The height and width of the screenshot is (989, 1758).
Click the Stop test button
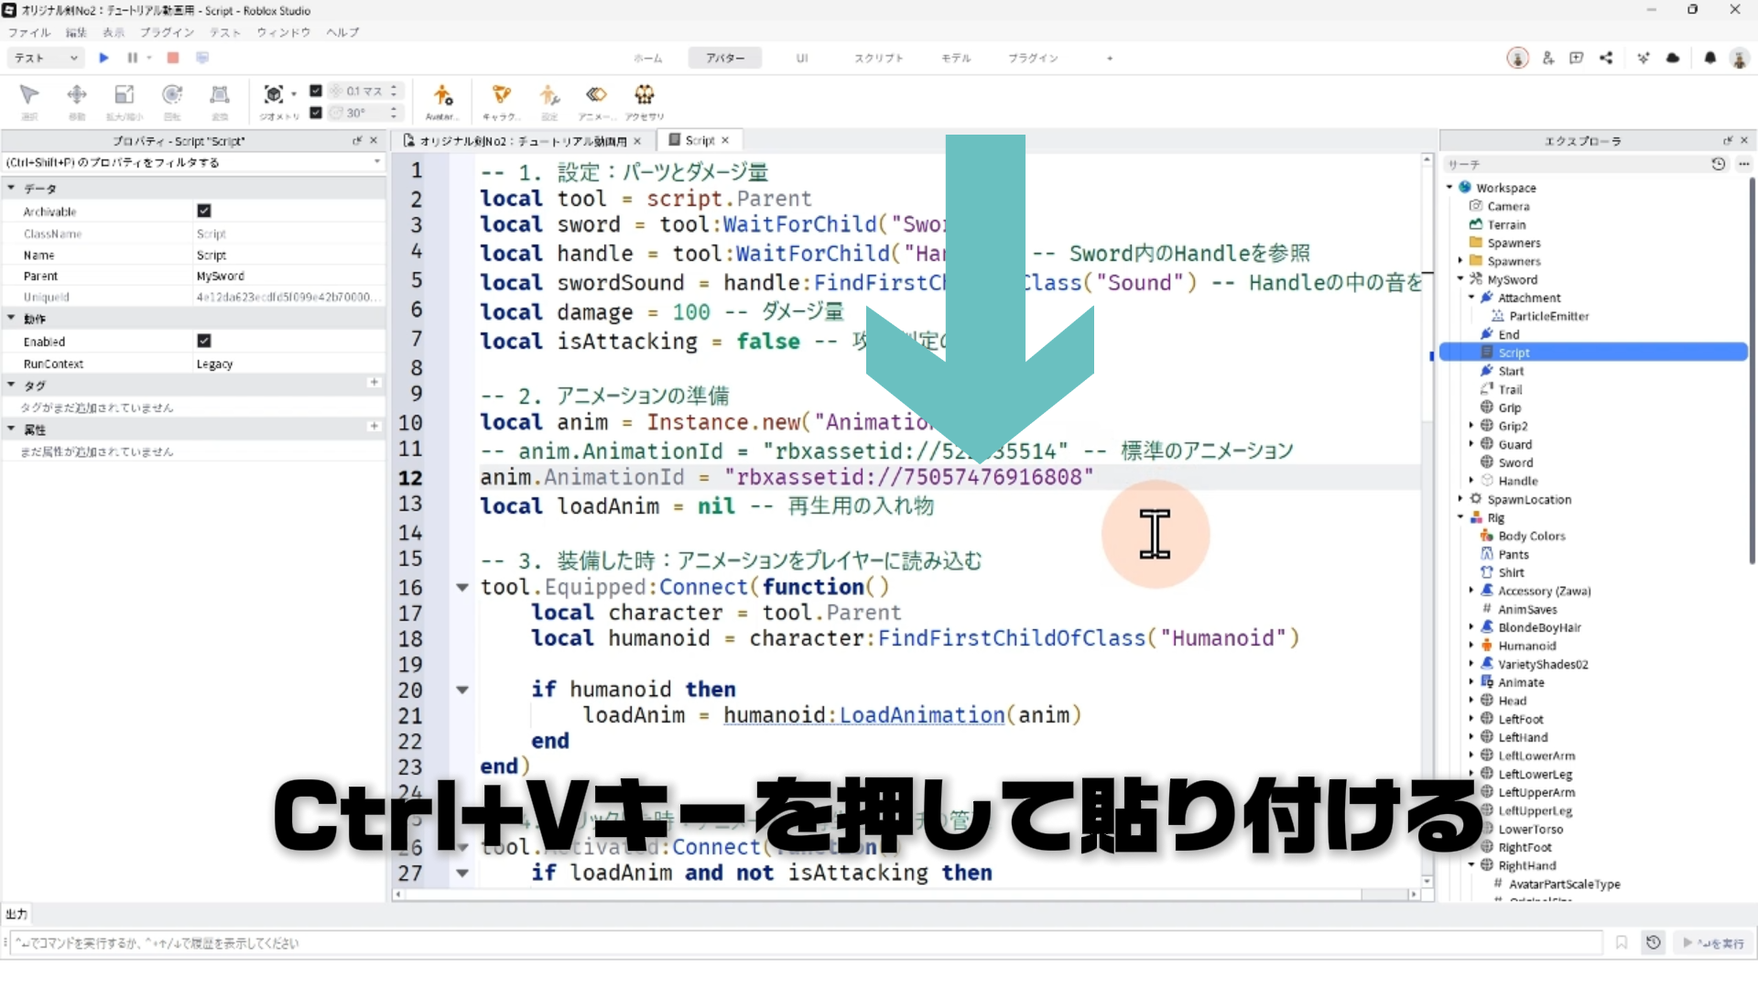pyautogui.click(x=172, y=58)
